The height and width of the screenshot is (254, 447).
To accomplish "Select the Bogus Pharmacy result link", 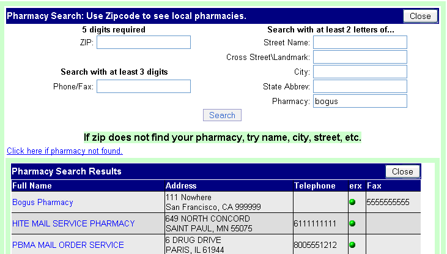I will [x=43, y=202].
